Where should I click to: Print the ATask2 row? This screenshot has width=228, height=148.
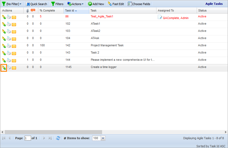click(x=9, y=32)
